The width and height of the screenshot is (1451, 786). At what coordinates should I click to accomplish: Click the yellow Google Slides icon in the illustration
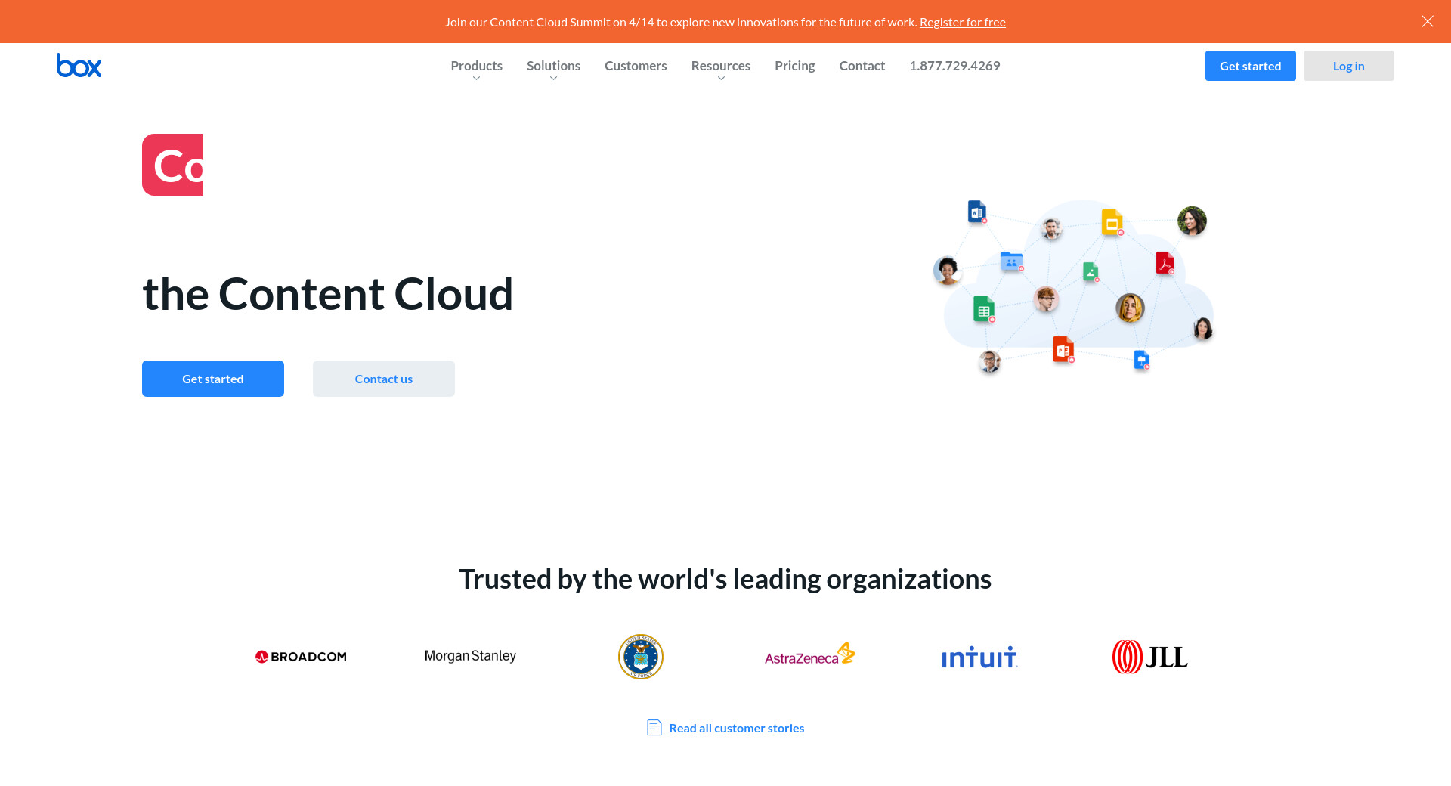(1111, 222)
